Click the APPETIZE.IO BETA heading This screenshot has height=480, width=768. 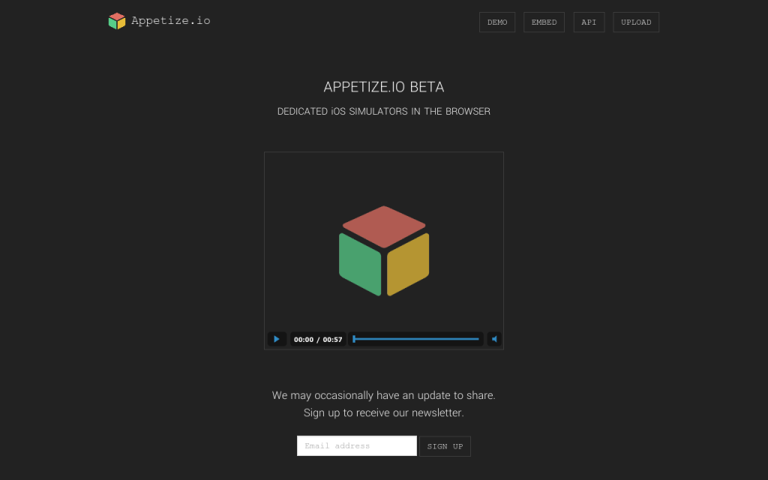point(384,87)
